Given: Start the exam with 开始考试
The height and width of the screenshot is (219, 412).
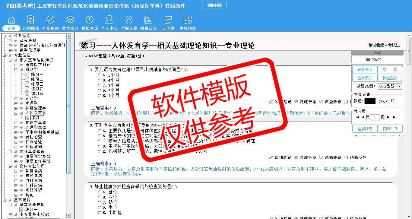Looking at the screenshot, I should pos(365,69).
